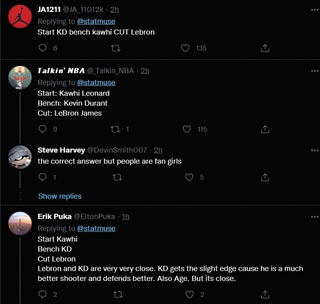The image size is (320, 304).
Task: Open more options on Erik Puka's tweet
Action: coord(315,217)
